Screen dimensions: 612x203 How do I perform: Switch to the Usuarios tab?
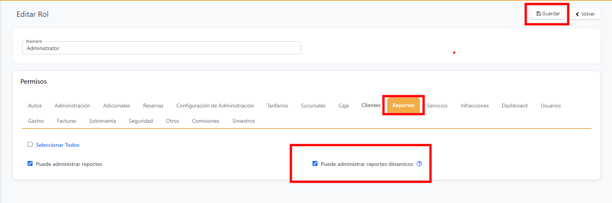[x=550, y=106]
